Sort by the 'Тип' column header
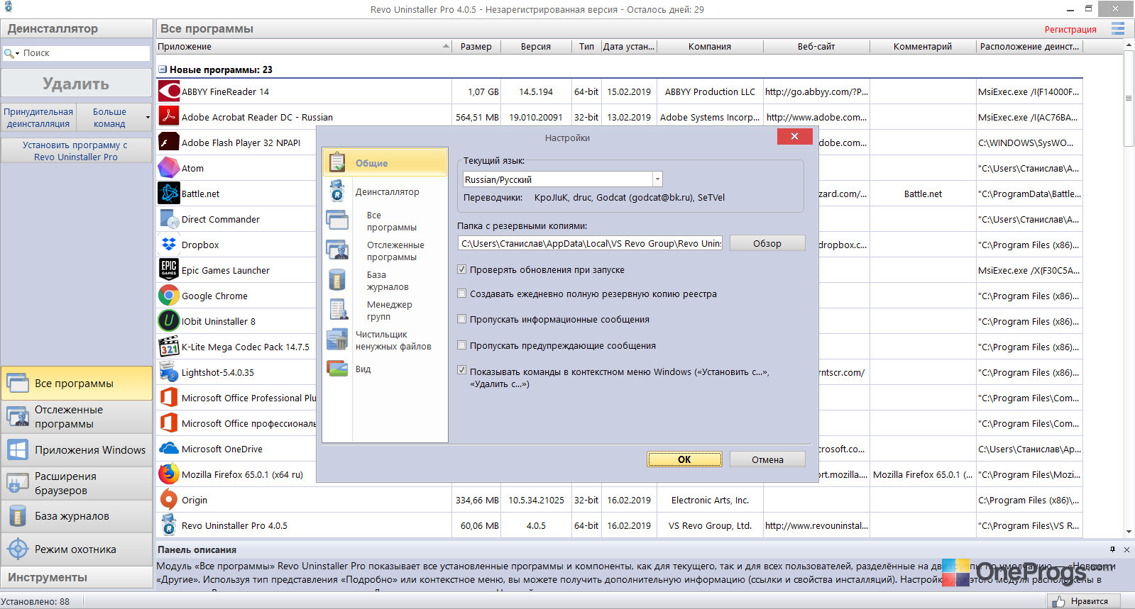 [586, 47]
